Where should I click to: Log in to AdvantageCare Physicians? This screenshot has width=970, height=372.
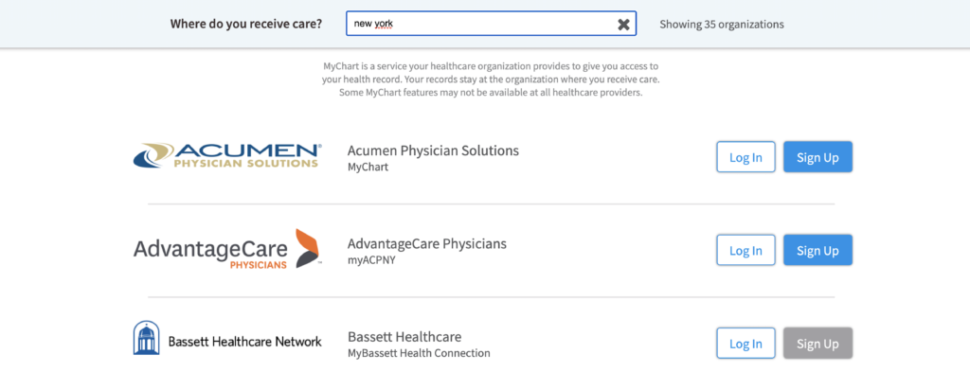745,250
